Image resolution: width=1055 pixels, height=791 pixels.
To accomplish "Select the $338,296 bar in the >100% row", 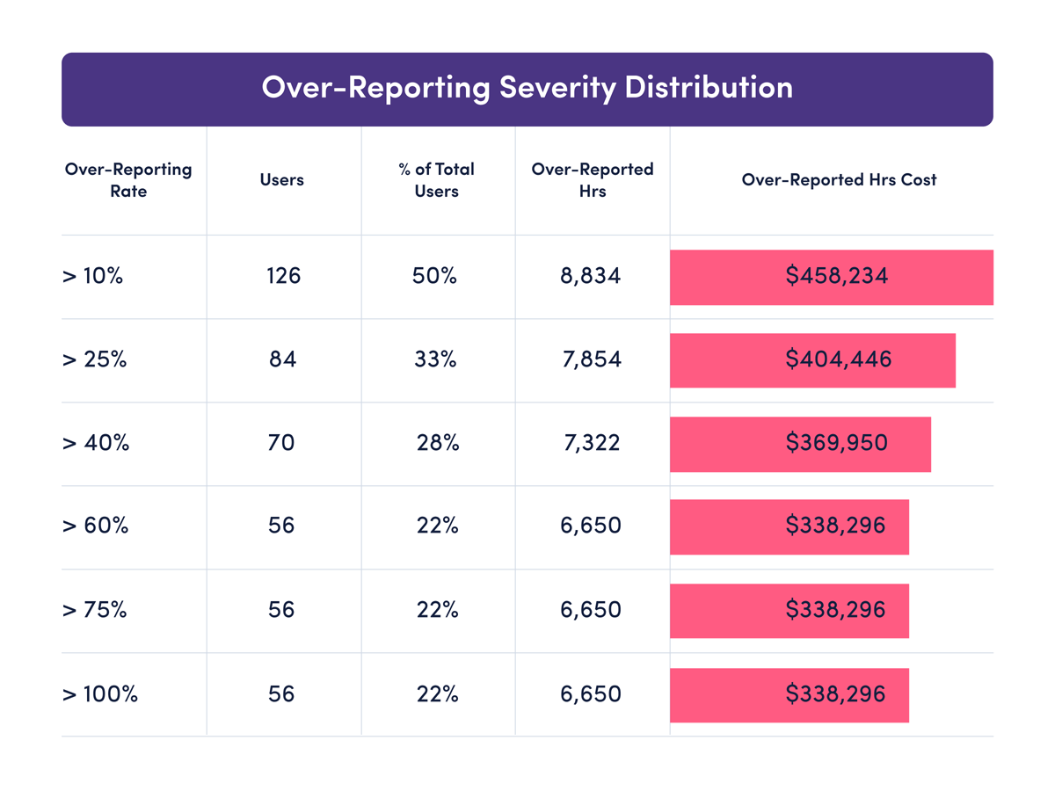I will pos(789,694).
